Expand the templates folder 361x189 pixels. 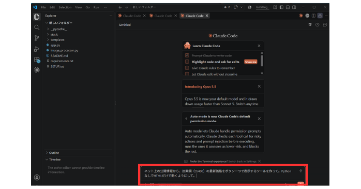pyautogui.click(x=48, y=40)
